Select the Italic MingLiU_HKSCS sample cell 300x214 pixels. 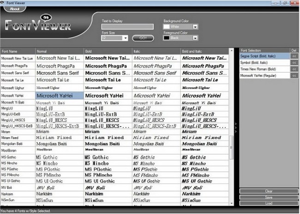pyautogui.click(x=156, y=120)
